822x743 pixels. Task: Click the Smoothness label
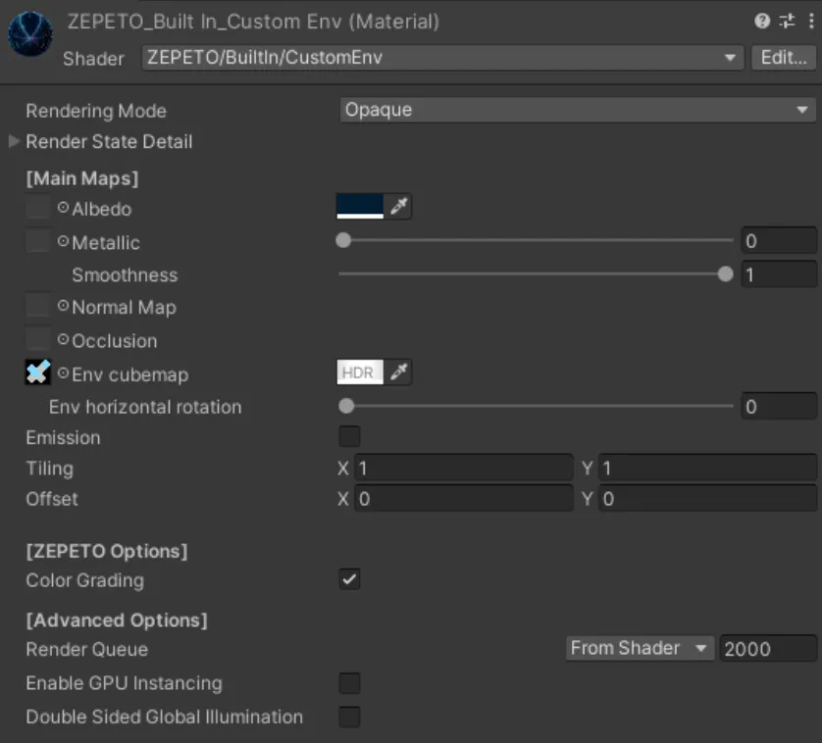coord(125,275)
